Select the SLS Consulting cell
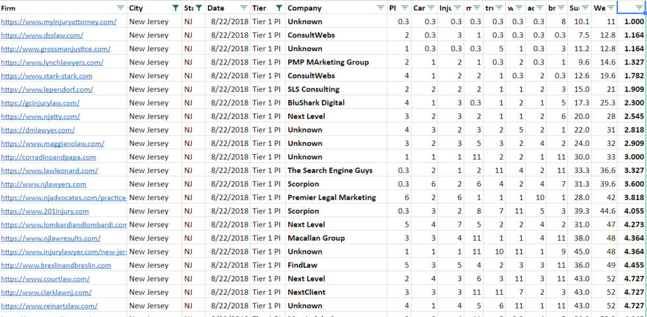Screen dimensions: 647x317 tap(336, 89)
